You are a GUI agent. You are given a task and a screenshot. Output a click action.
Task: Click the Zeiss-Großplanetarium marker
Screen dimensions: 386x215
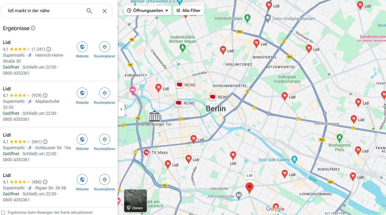(x=268, y=18)
